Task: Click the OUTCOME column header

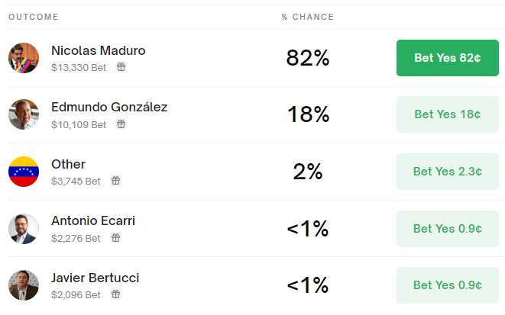Action: pyautogui.click(x=33, y=17)
